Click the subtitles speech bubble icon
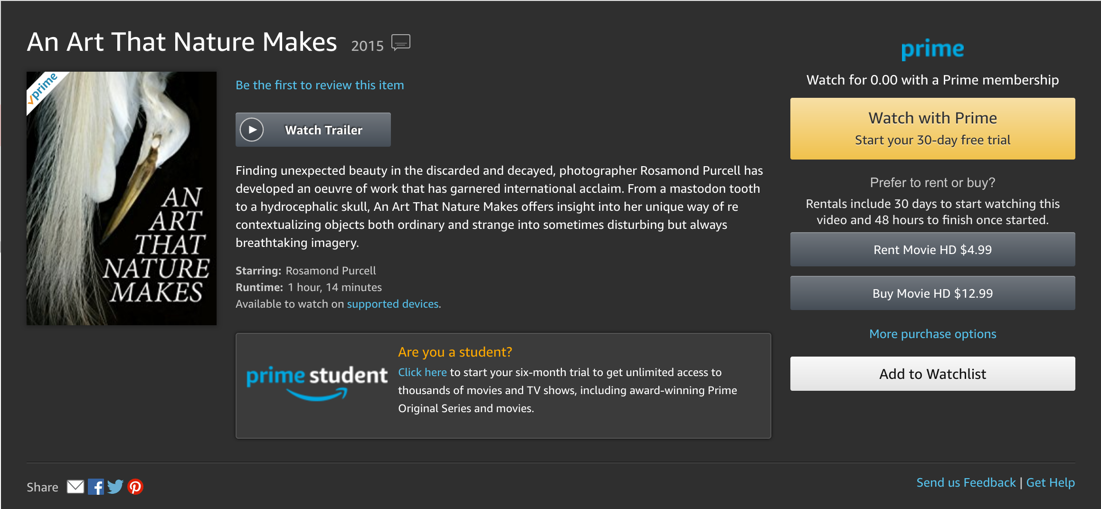Viewport: 1101px width, 509px height. tap(400, 43)
